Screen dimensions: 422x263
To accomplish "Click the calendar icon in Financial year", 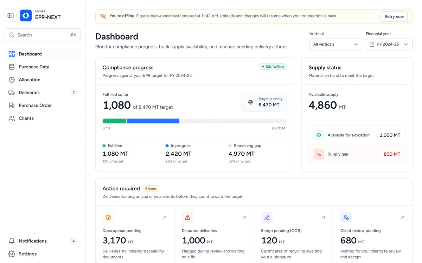I will 372,45.
